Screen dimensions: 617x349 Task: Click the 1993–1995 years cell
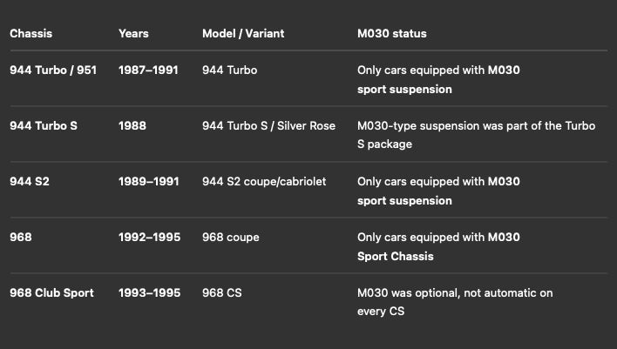pyautogui.click(x=150, y=293)
